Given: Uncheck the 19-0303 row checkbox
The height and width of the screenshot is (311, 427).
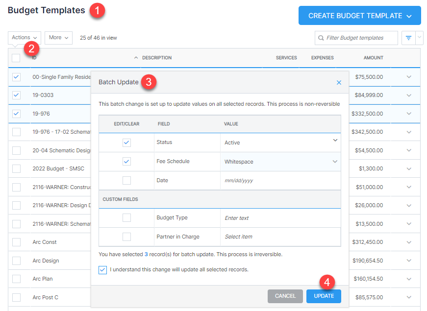Looking at the screenshot, I should click(16, 95).
